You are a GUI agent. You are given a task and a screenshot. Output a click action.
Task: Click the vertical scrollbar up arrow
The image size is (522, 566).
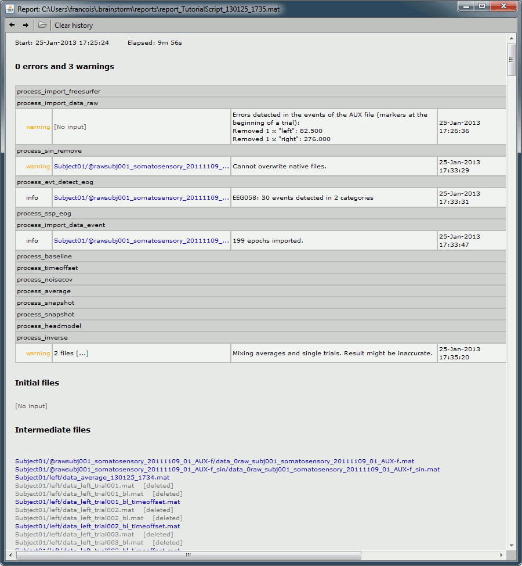coord(511,38)
